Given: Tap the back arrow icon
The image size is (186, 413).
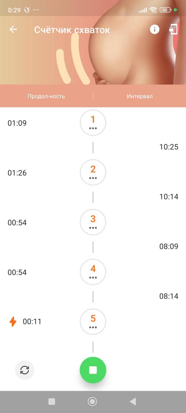Looking at the screenshot, I should [x=13, y=29].
